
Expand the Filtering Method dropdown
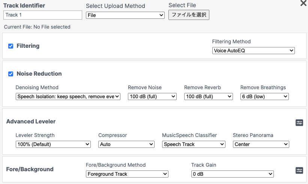click(x=254, y=51)
